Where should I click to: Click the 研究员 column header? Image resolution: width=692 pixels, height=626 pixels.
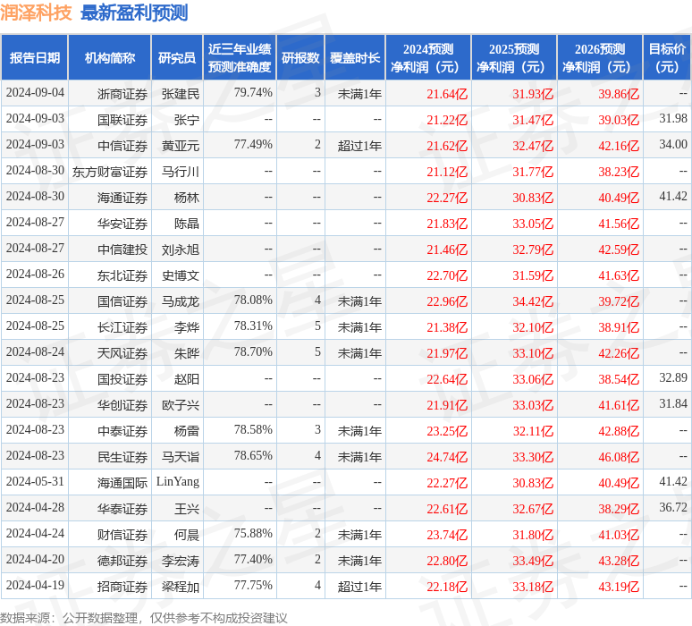(x=177, y=58)
